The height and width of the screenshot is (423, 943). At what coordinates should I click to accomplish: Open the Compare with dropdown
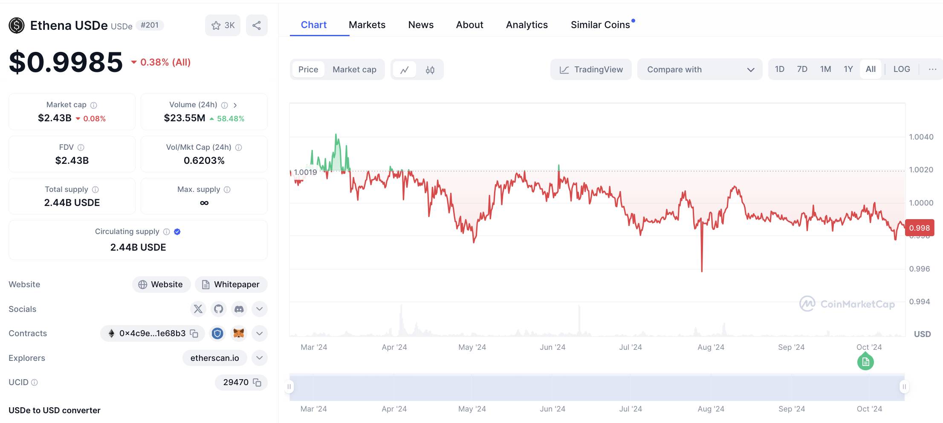coord(700,69)
